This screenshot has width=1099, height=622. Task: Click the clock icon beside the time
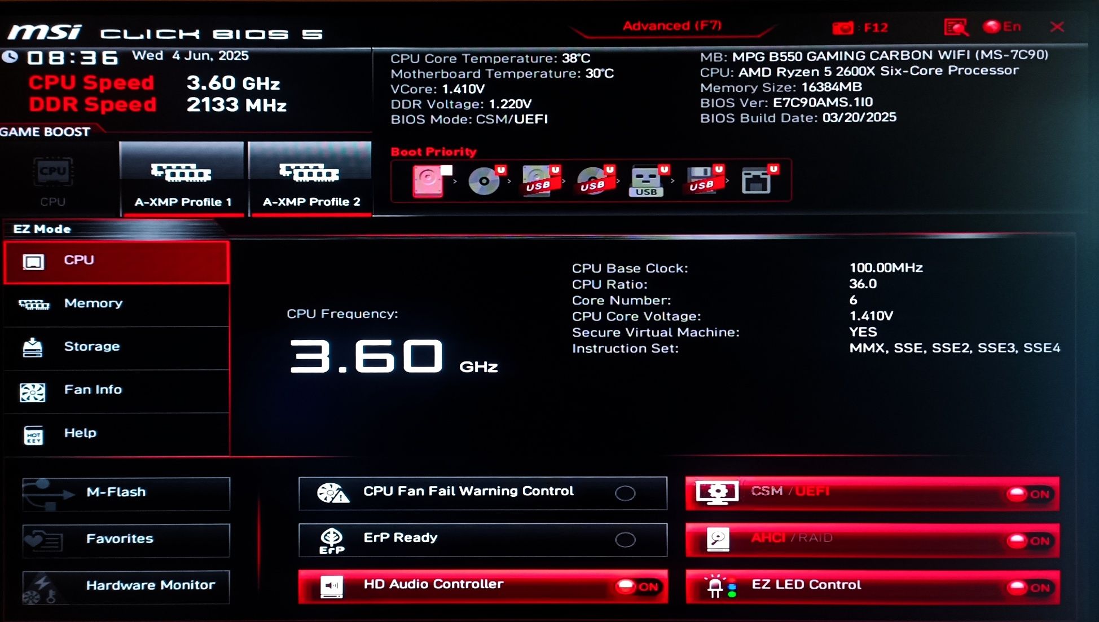click(x=10, y=56)
